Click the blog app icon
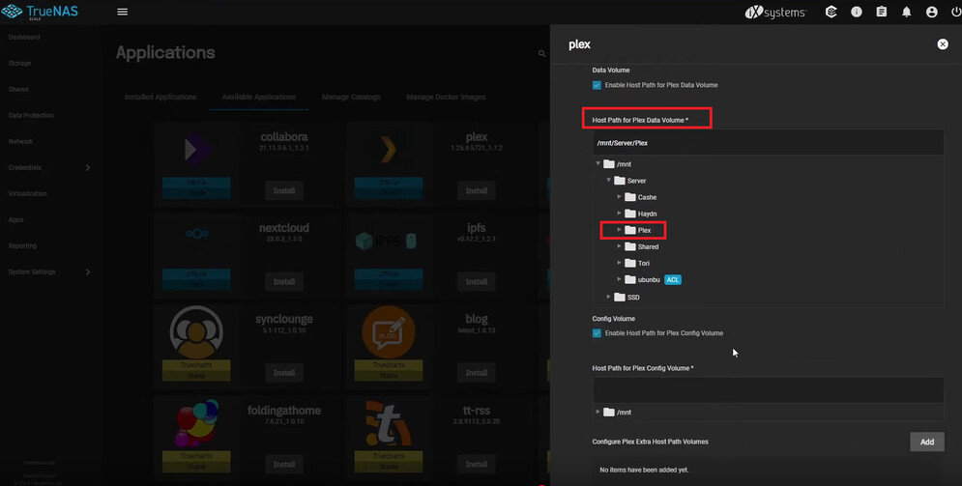Image resolution: width=962 pixels, height=486 pixels. tap(389, 331)
